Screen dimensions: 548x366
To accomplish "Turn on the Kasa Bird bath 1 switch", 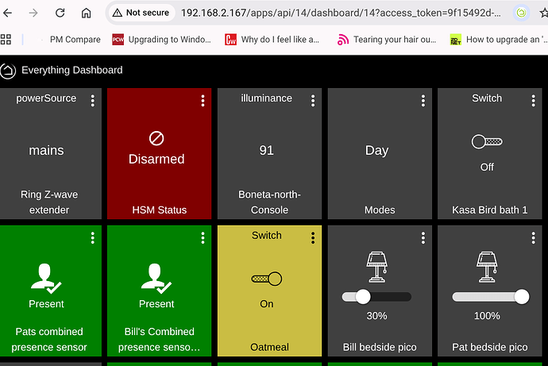I will point(487,142).
